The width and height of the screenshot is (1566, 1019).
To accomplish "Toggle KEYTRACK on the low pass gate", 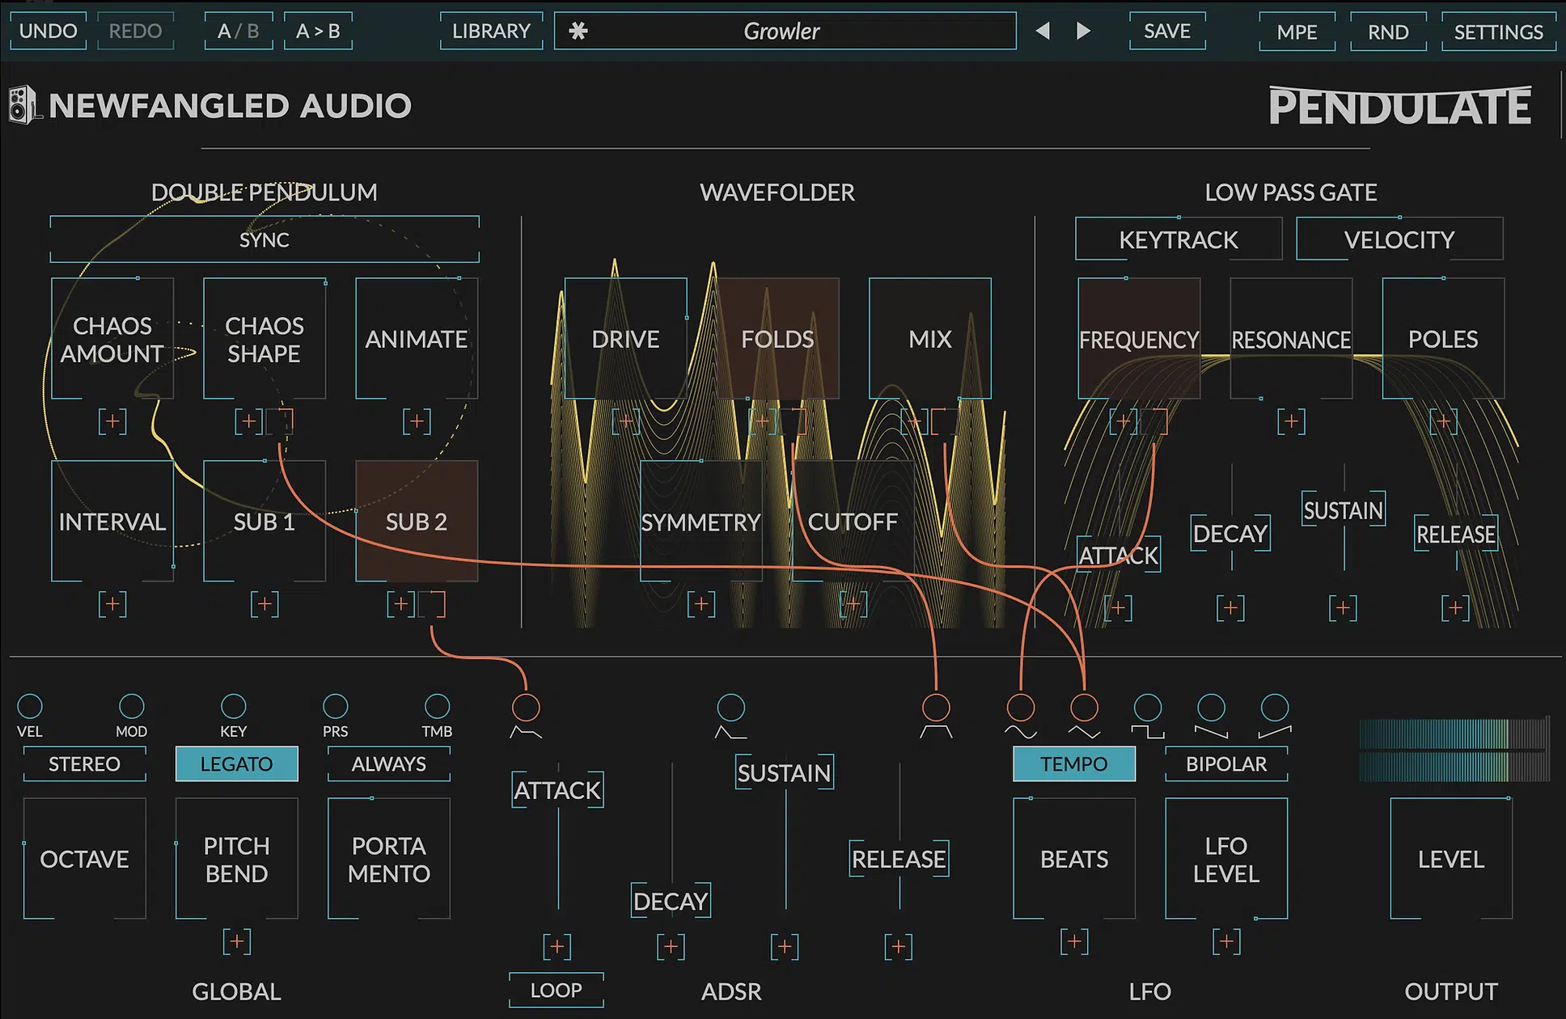I will point(1179,239).
